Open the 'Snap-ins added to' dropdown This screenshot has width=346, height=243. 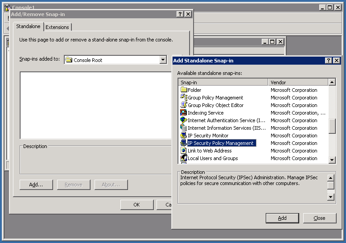pyautogui.click(x=163, y=60)
